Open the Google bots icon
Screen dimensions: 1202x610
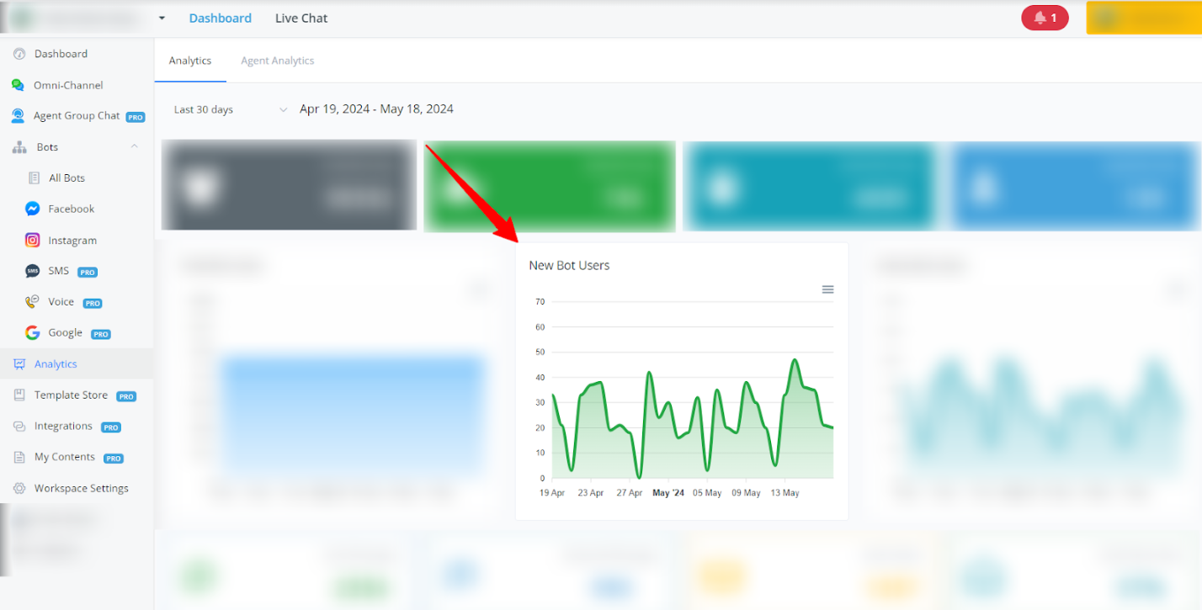tap(32, 333)
